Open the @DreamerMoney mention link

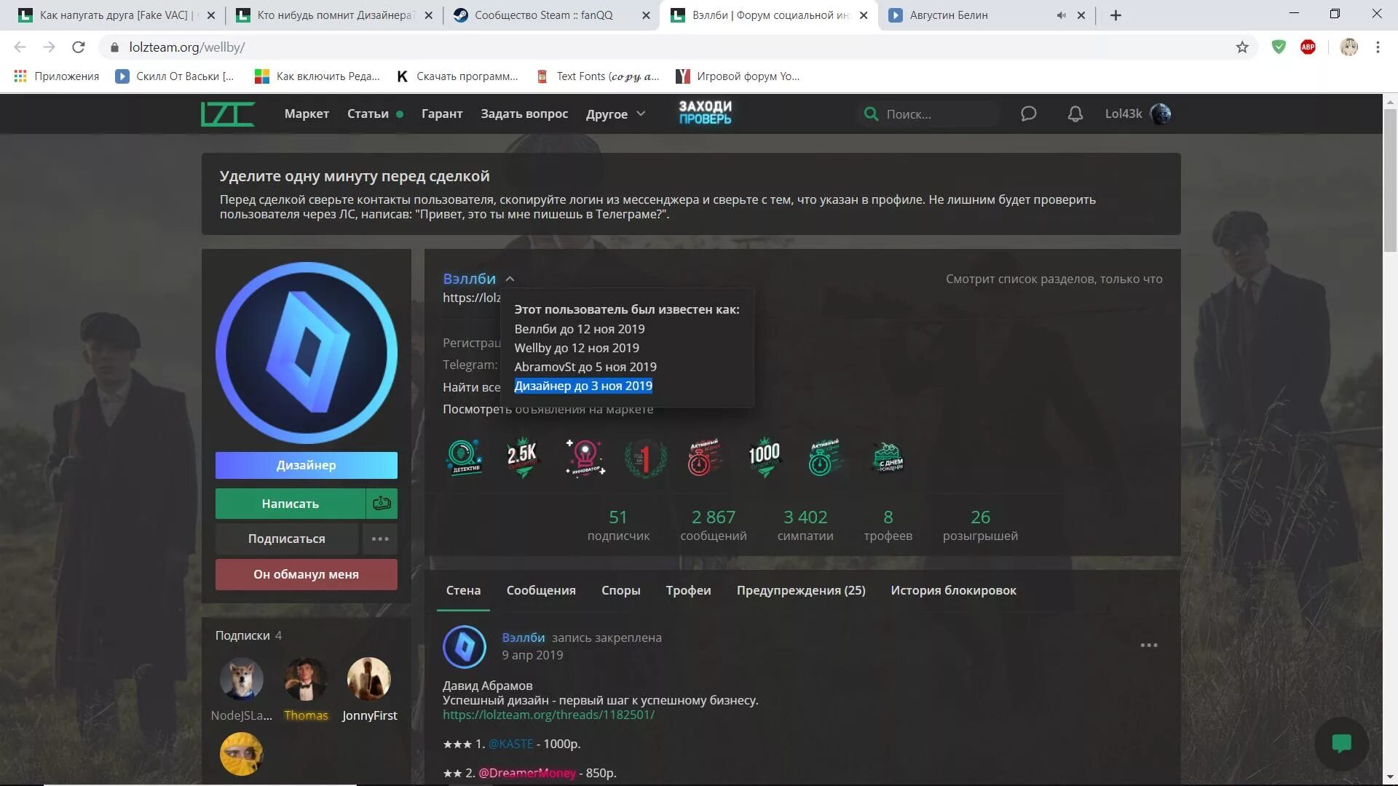527,773
